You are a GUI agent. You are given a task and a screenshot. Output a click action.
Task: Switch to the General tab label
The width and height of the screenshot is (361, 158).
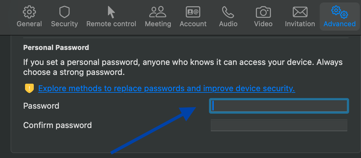(29, 24)
